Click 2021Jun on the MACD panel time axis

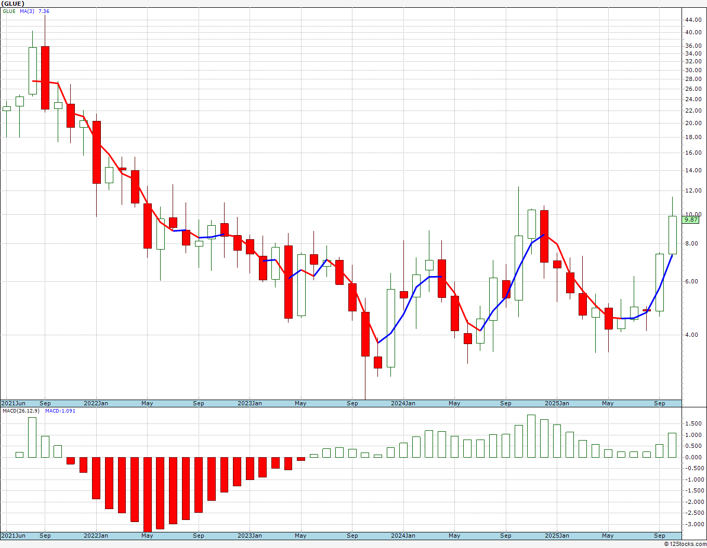tap(13, 536)
